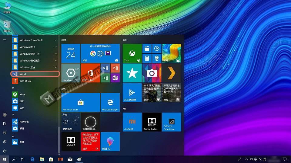
Task: Open the Mi icon on the taskbar
Action: tap(61, 159)
